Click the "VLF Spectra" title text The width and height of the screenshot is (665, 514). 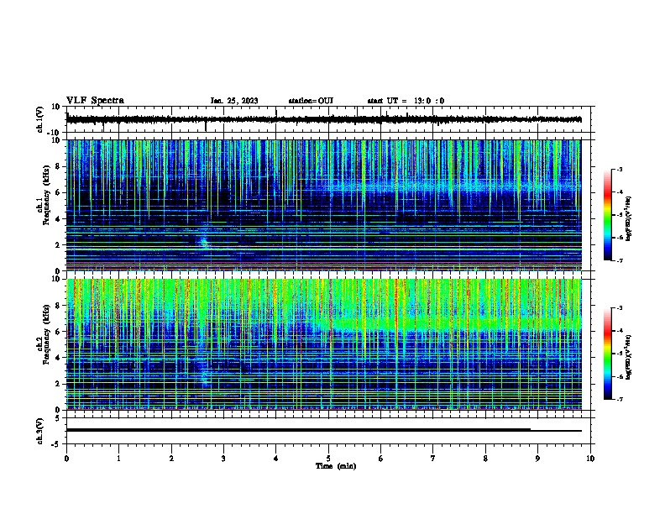click(95, 101)
